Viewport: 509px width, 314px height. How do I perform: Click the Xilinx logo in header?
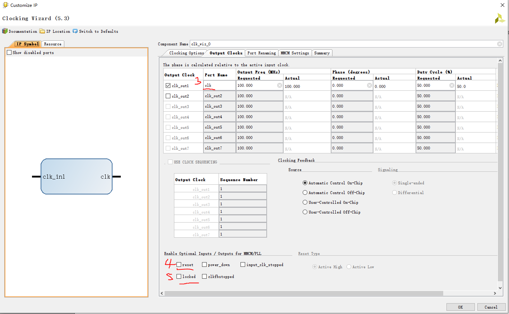point(500,18)
